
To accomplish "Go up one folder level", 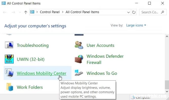I will 26,12.
